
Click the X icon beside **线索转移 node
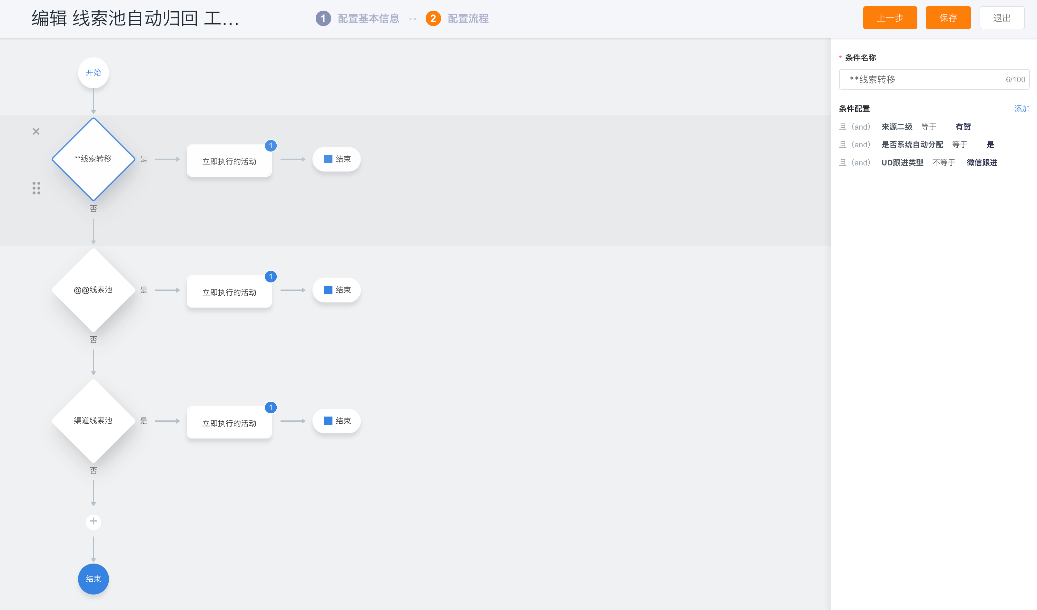click(36, 131)
